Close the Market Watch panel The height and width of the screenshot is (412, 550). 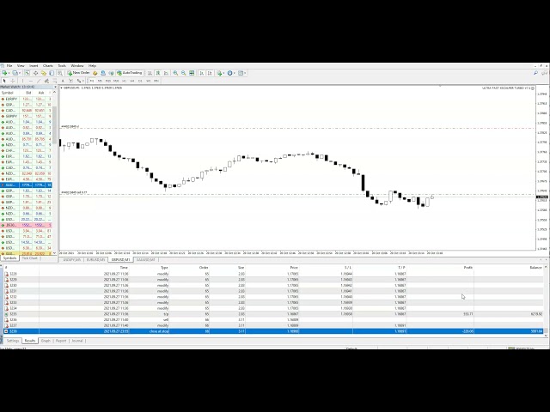pos(56,87)
